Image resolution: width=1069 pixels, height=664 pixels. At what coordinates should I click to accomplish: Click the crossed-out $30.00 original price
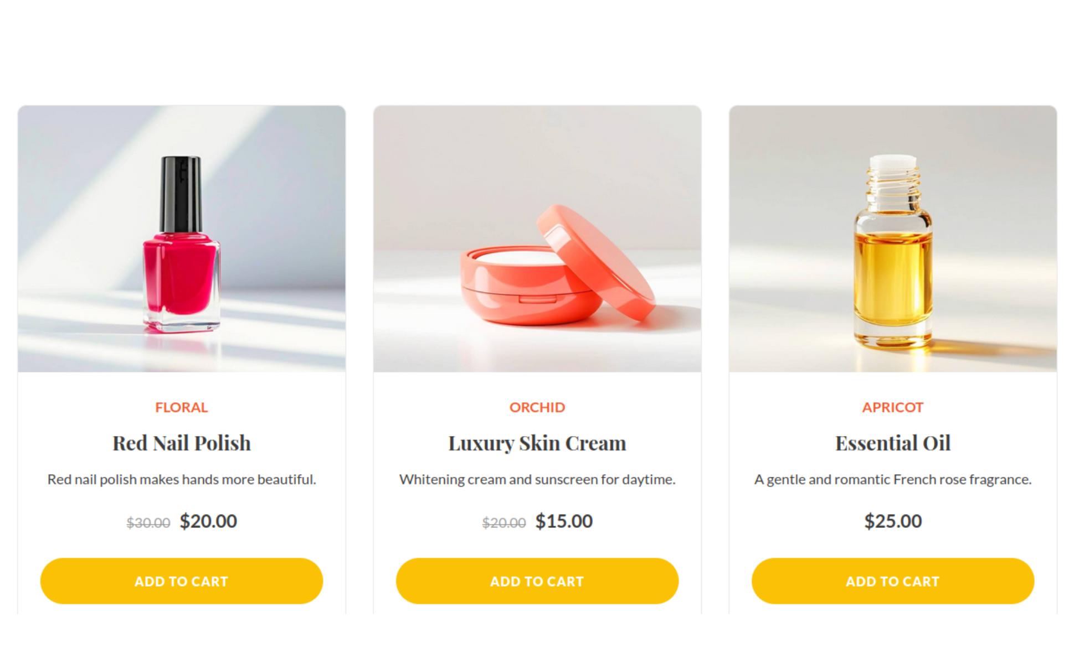point(148,523)
